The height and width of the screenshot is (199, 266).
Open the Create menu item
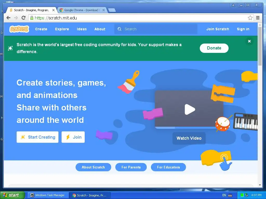click(41, 29)
